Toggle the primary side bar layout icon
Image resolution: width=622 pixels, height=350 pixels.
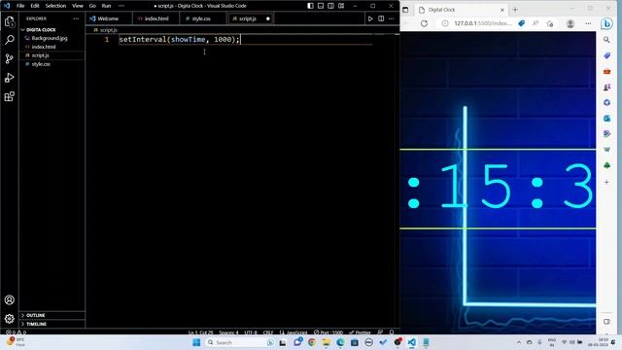point(310,6)
